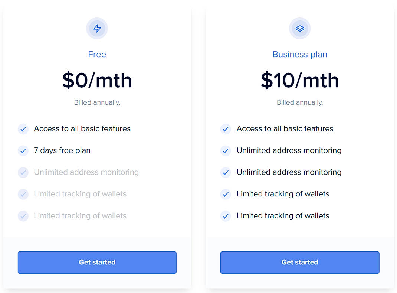The height and width of the screenshot is (293, 397).
Task: Click the checkmark beside Business plan's first 'Unlimited address monitoring'
Action: (226, 151)
